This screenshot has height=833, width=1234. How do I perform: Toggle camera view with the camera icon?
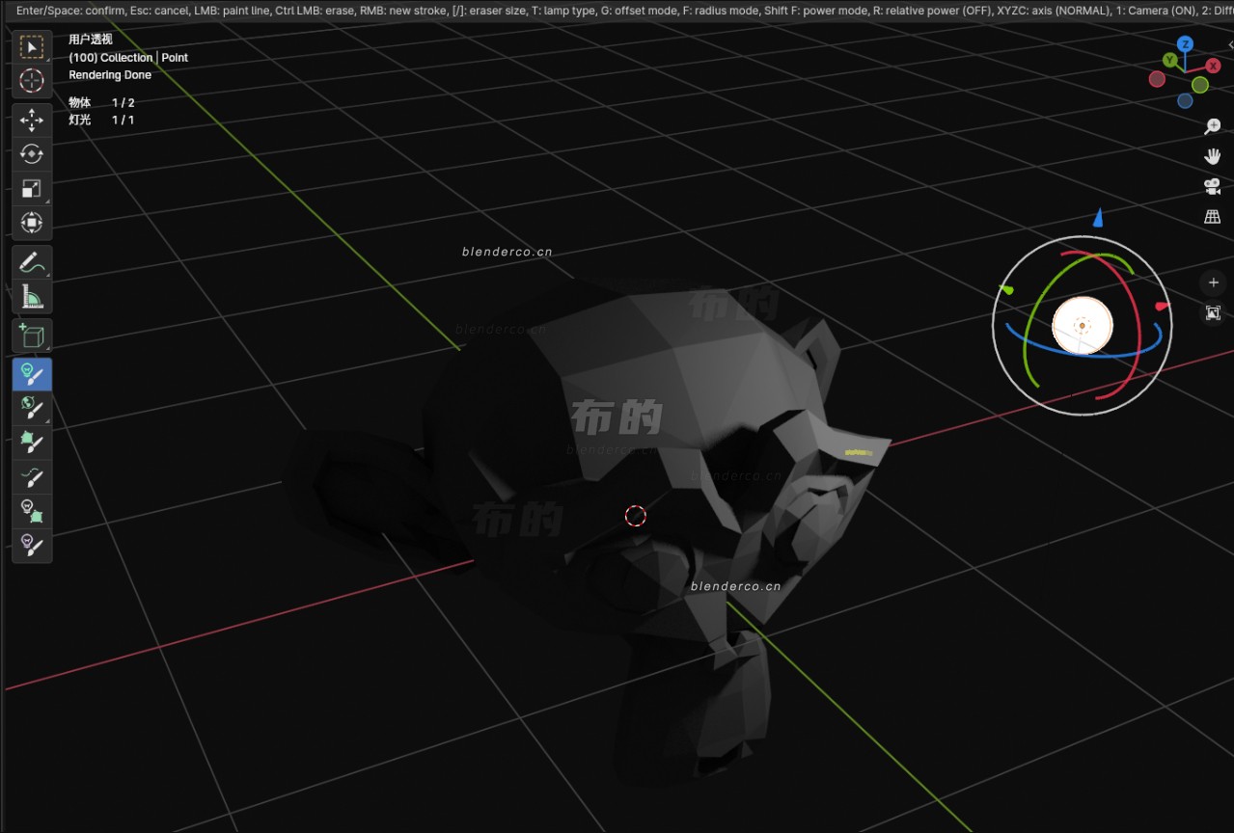pos(1213,186)
